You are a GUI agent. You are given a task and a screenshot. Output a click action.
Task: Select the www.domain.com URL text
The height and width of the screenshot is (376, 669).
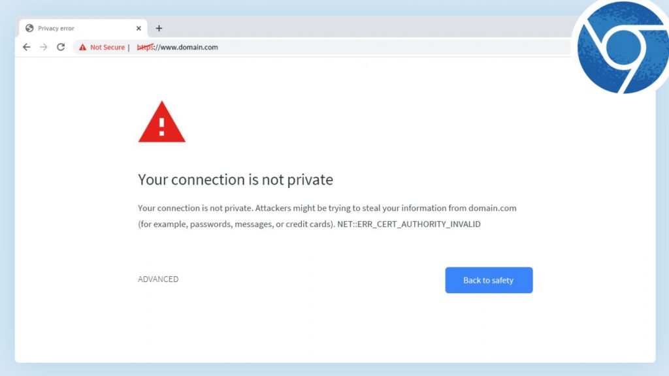coord(189,47)
